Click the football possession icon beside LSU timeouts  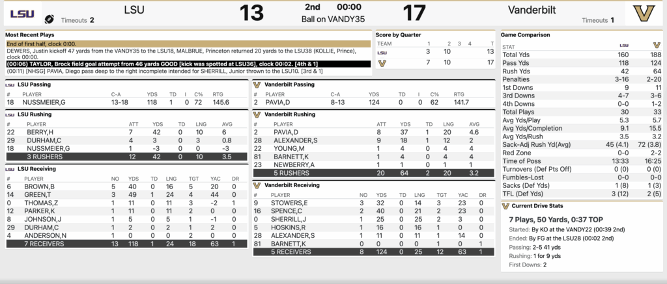coord(49,19)
